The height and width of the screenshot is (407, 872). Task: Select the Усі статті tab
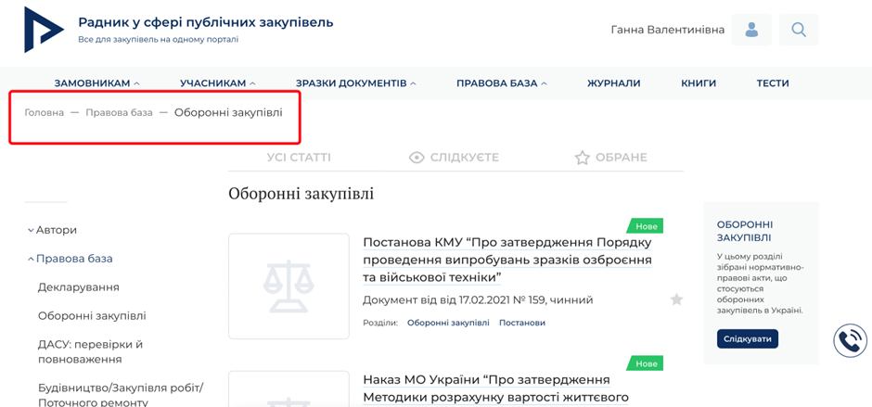coord(299,158)
